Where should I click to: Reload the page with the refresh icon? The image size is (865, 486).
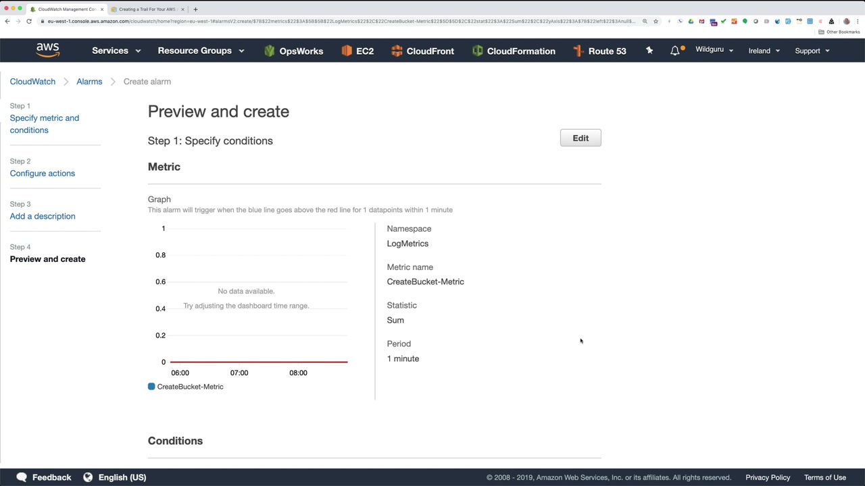[x=29, y=22]
